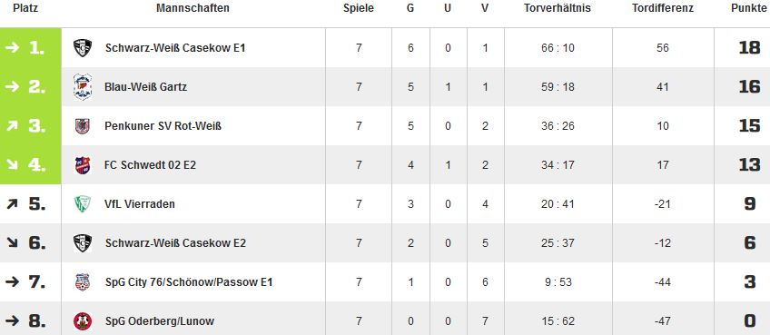
Task: Click the Penkuner SV Rot-Weiß club crest
Action: 83,126
